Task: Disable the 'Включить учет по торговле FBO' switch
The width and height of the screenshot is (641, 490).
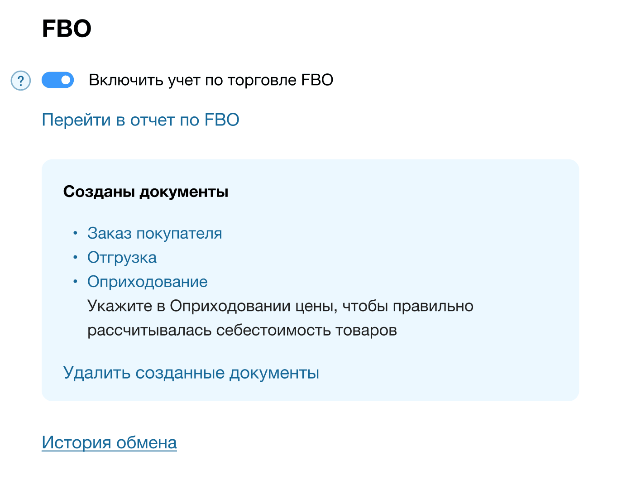Action: click(x=57, y=80)
